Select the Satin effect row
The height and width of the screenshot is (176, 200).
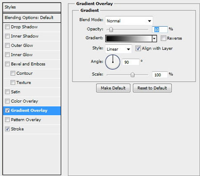pyautogui.click(x=32, y=92)
